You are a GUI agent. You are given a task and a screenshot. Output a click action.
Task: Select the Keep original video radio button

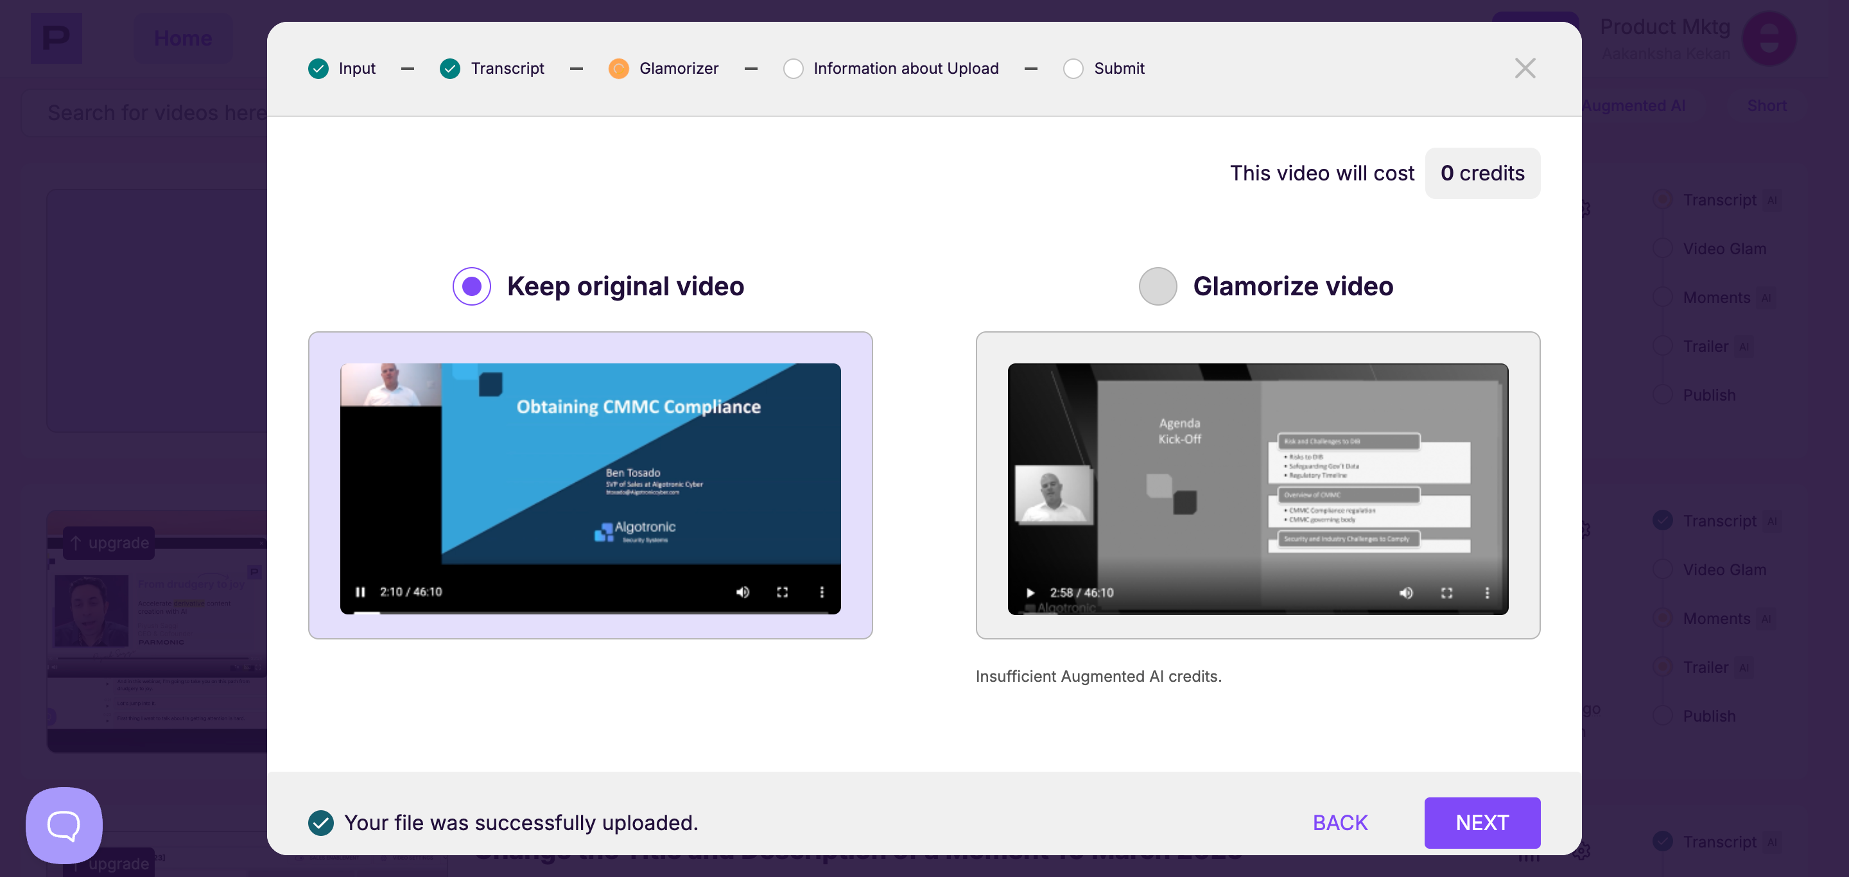[x=472, y=286]
